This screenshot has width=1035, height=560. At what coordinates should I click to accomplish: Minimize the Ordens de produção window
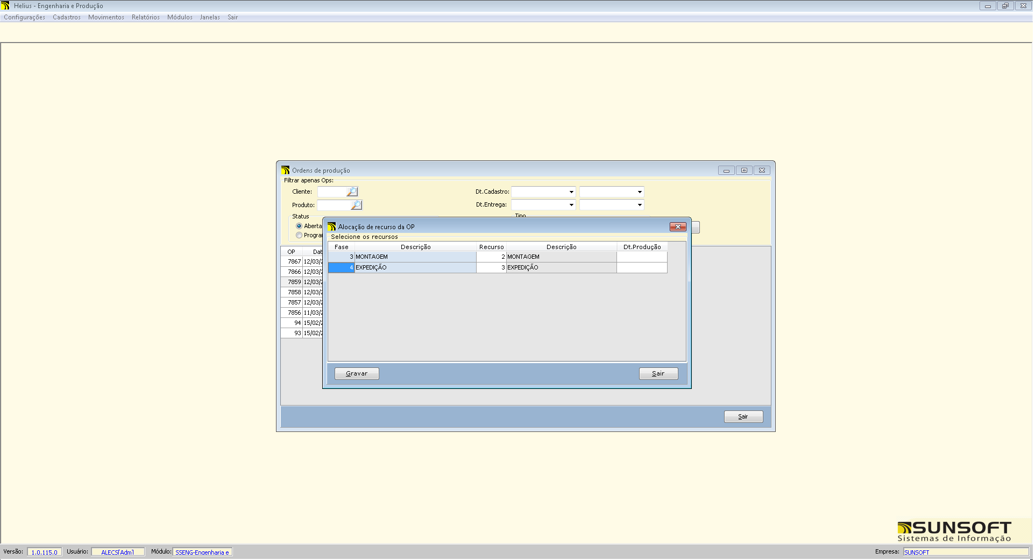pos(726,170)
